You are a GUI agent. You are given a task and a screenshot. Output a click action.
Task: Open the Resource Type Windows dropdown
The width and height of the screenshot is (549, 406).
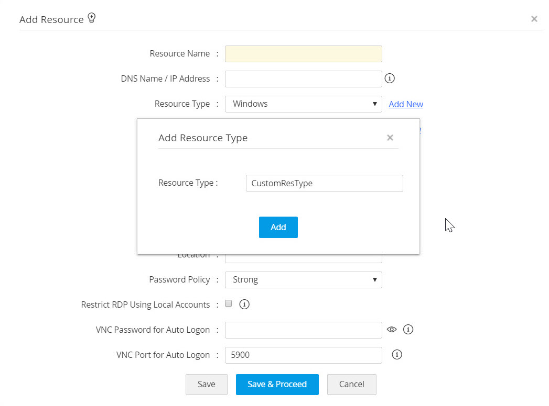tap(303, 104)
